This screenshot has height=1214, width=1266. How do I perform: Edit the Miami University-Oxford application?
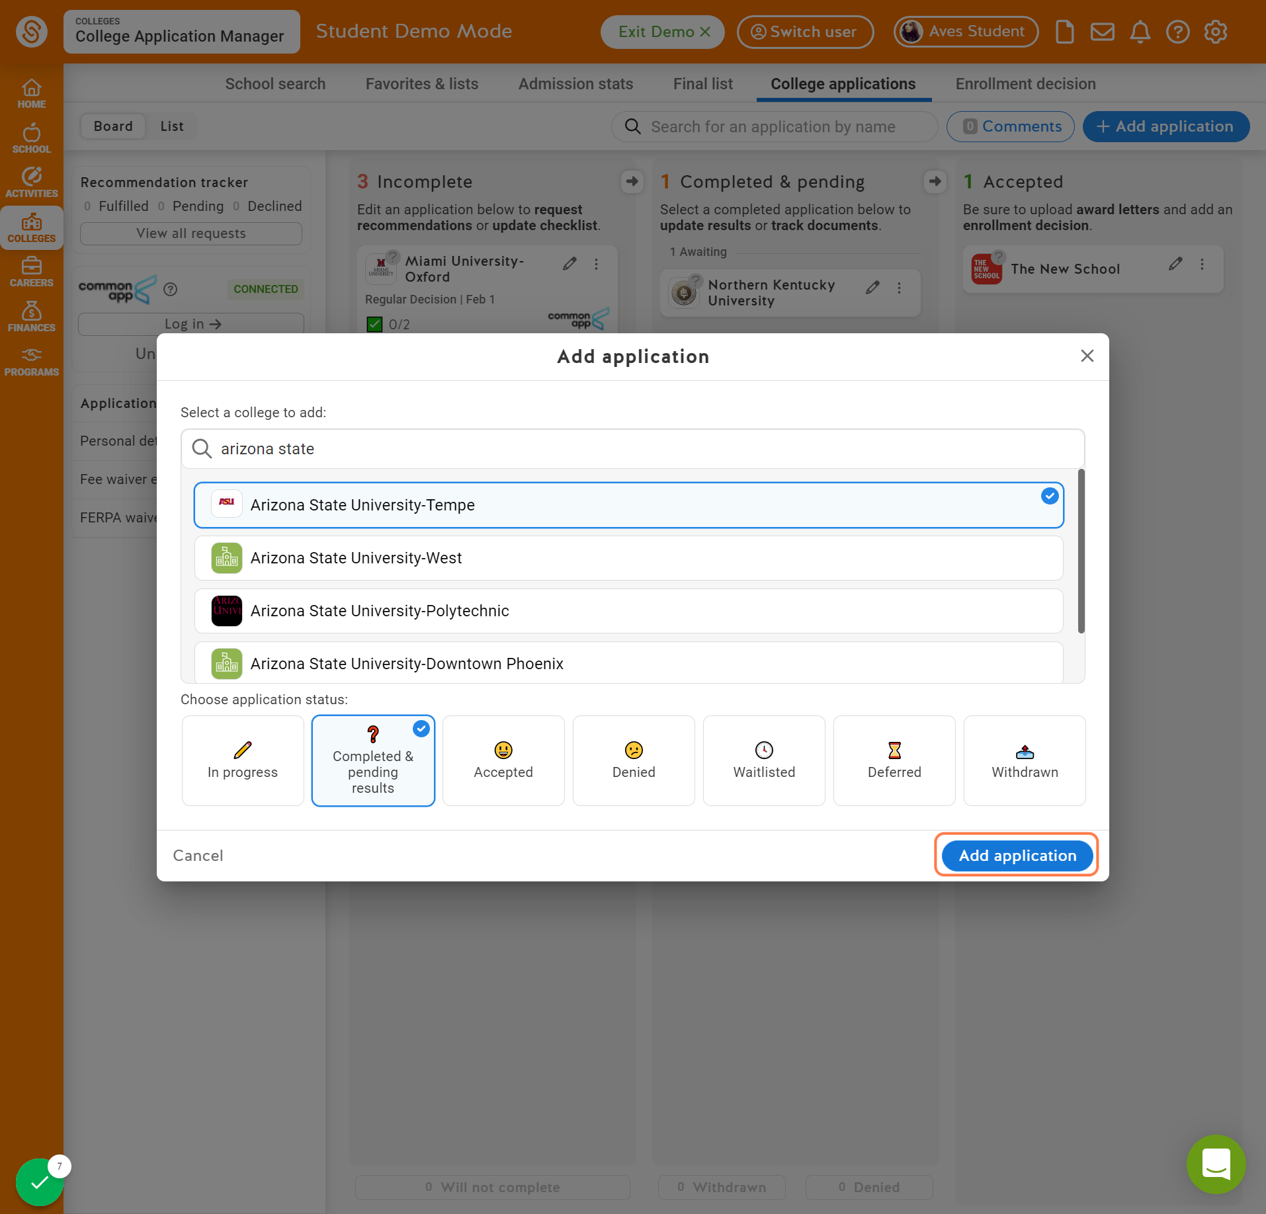(x=570, y=264)
